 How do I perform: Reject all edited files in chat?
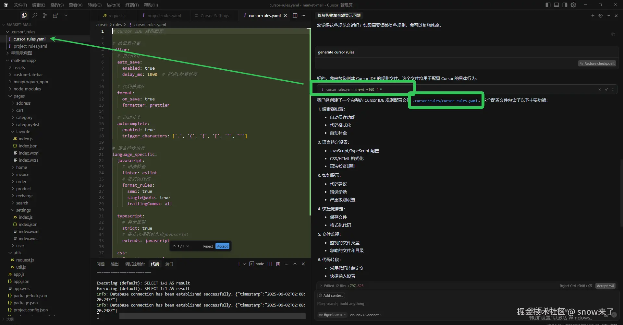point(576,286)
